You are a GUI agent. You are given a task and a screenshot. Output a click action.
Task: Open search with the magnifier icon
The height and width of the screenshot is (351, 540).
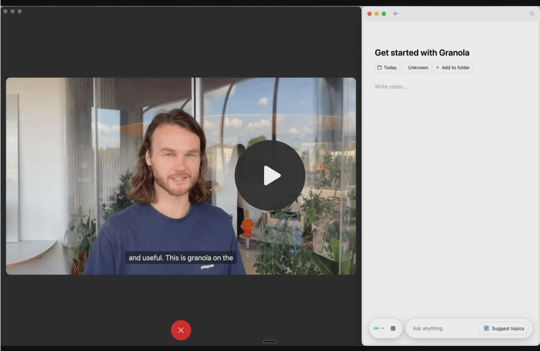click(532, 14)
